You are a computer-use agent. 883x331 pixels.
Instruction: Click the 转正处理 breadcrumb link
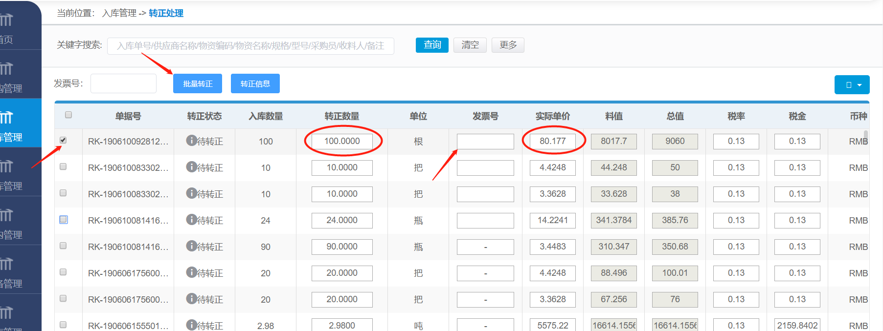[x=166, y=13]
